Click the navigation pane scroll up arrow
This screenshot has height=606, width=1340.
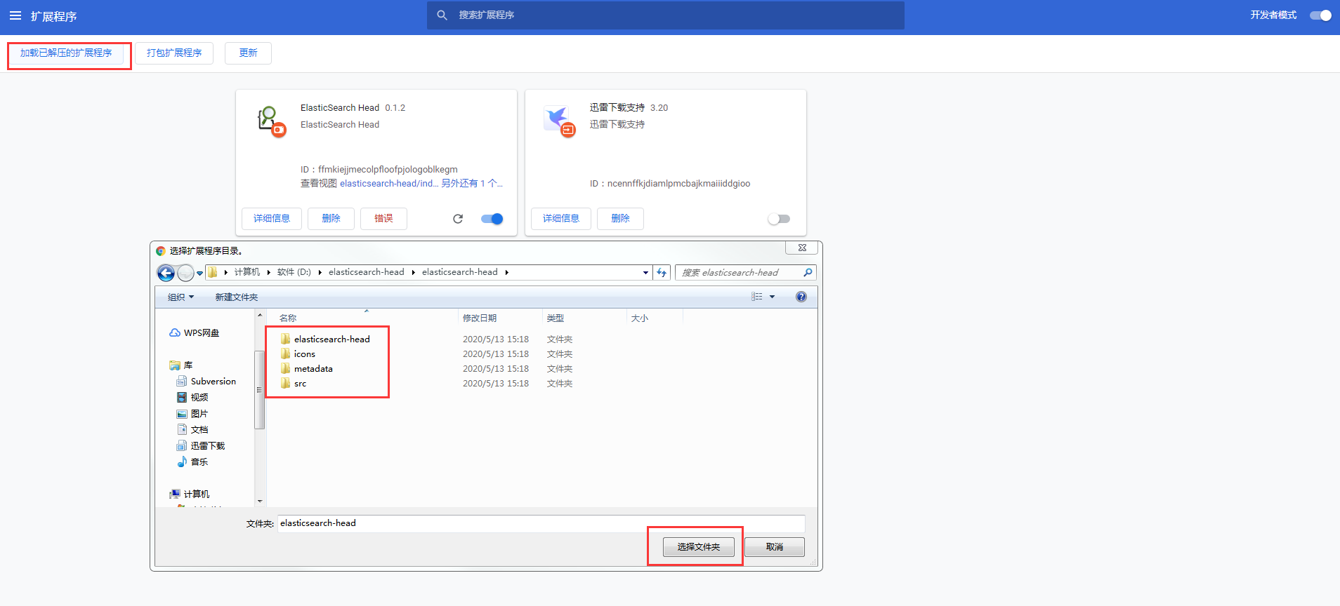(260, 316)
